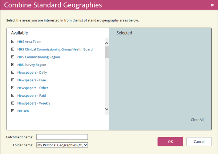Expand the Newspapers - Other plus icon
Viewport: 218px width, 154px height.
[13, 88]
